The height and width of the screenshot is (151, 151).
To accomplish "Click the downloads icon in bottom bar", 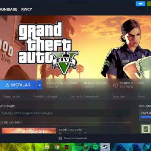I will pyautogui.click(x=60, y=139).
